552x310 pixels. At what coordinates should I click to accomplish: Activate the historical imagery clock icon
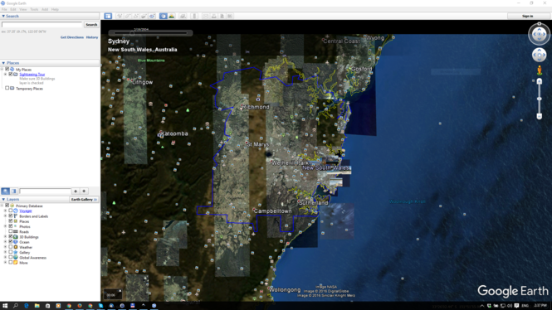click(x=163, y=17)
